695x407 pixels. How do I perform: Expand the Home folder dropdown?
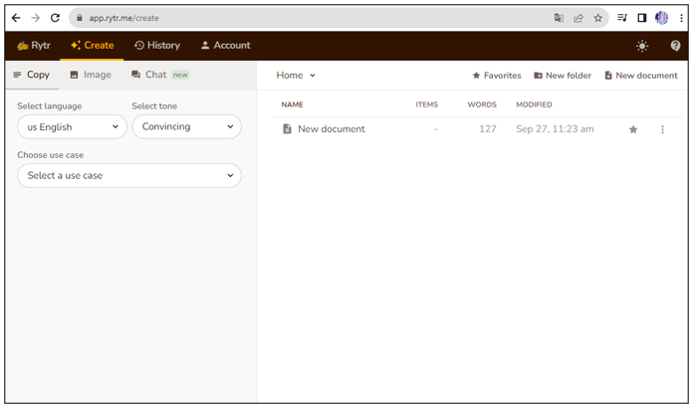pos(296,76)
